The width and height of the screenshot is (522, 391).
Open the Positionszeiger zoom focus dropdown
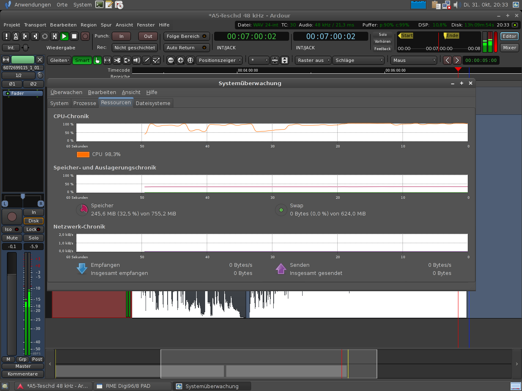(219, 60)
